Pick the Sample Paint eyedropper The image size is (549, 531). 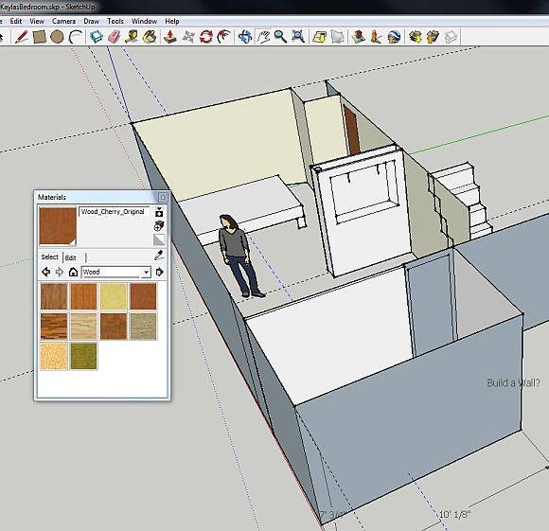point(159,256)
